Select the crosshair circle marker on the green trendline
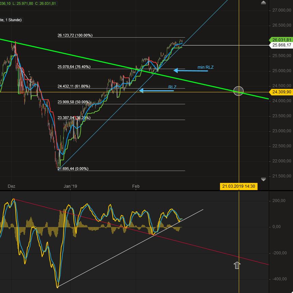This screenshot has height=293, width=293. click(x=238, y=91)
